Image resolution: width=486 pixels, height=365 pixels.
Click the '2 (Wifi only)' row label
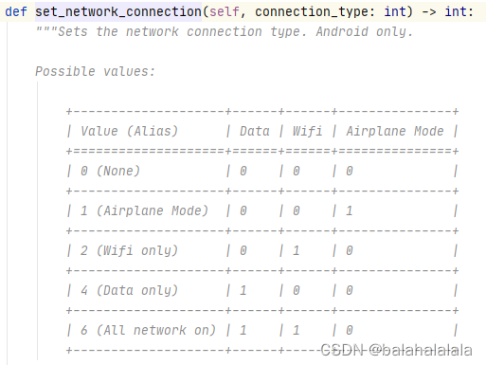coord(129,250)
